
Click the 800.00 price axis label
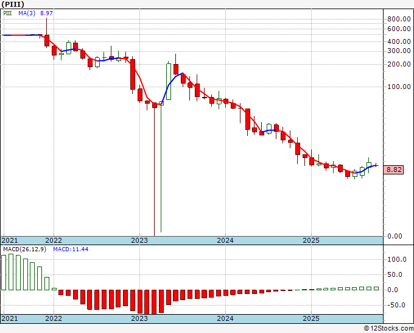(x=399, y=19)
